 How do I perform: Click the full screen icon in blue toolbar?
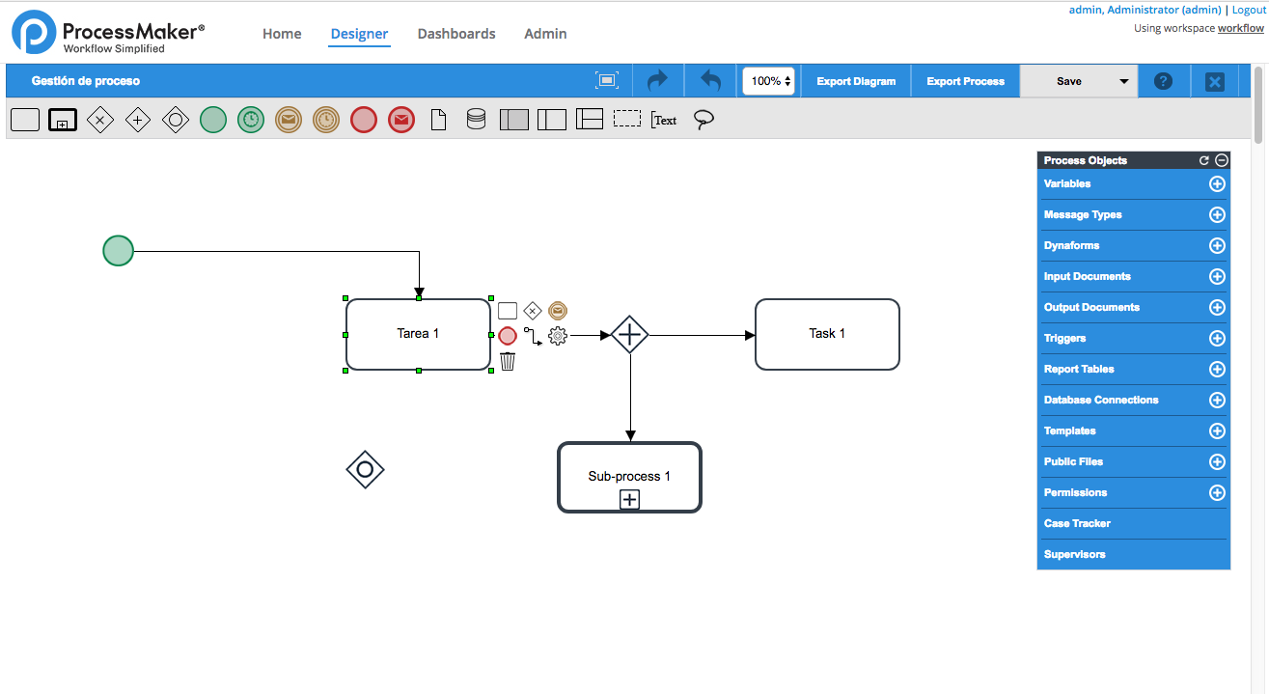coord(607,81)
